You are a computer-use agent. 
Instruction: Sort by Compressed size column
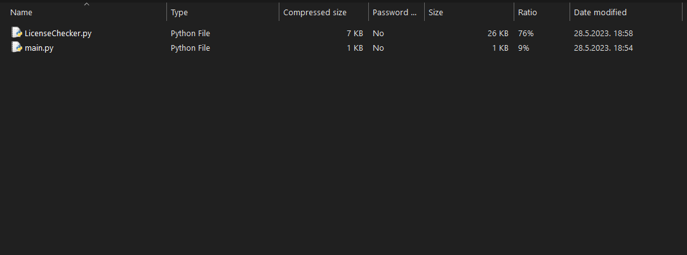pos(323,12)
